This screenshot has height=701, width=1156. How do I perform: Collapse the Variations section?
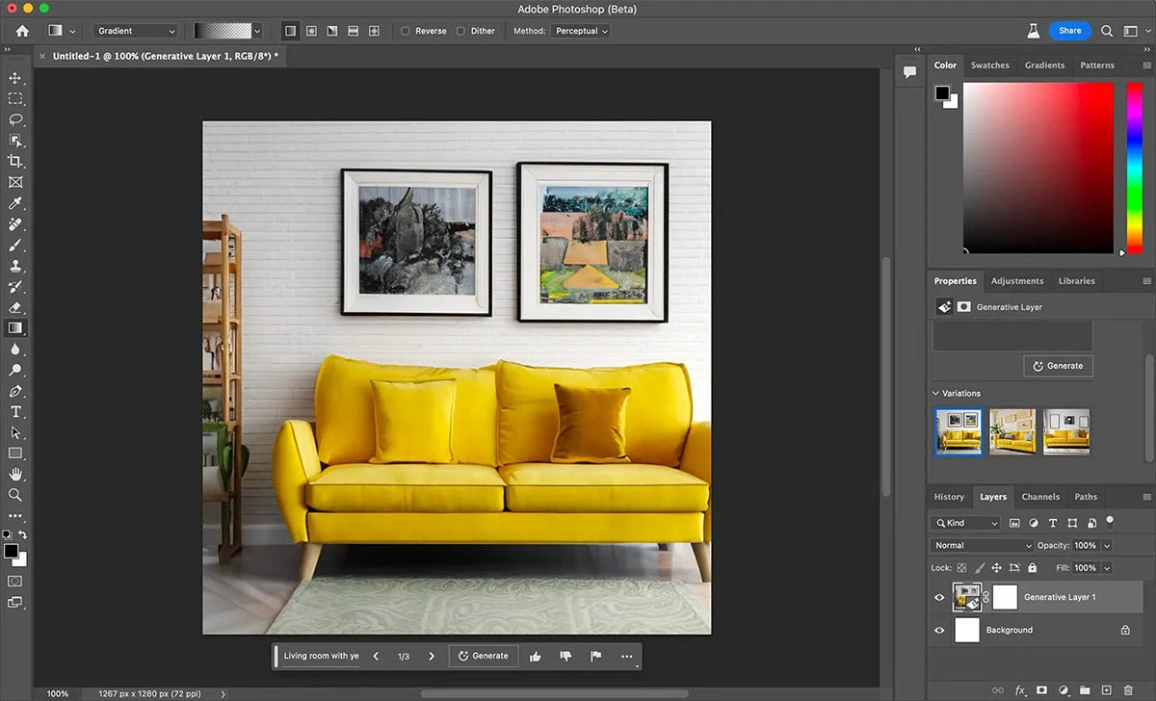pos(935,393)
